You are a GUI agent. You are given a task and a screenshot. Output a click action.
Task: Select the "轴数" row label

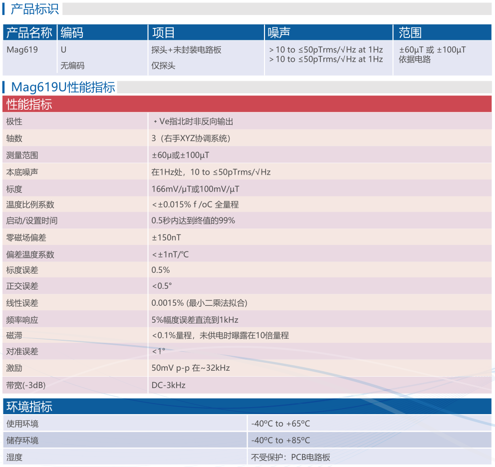(14, 138)
